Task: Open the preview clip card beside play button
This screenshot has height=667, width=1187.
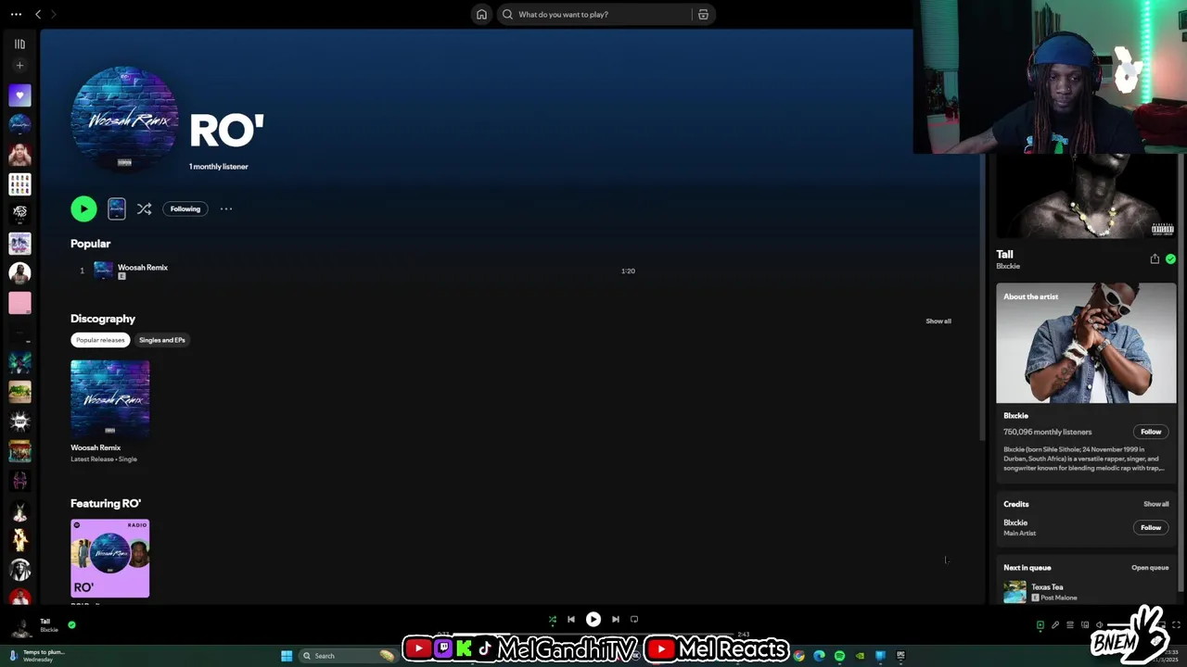Action: 117,208
